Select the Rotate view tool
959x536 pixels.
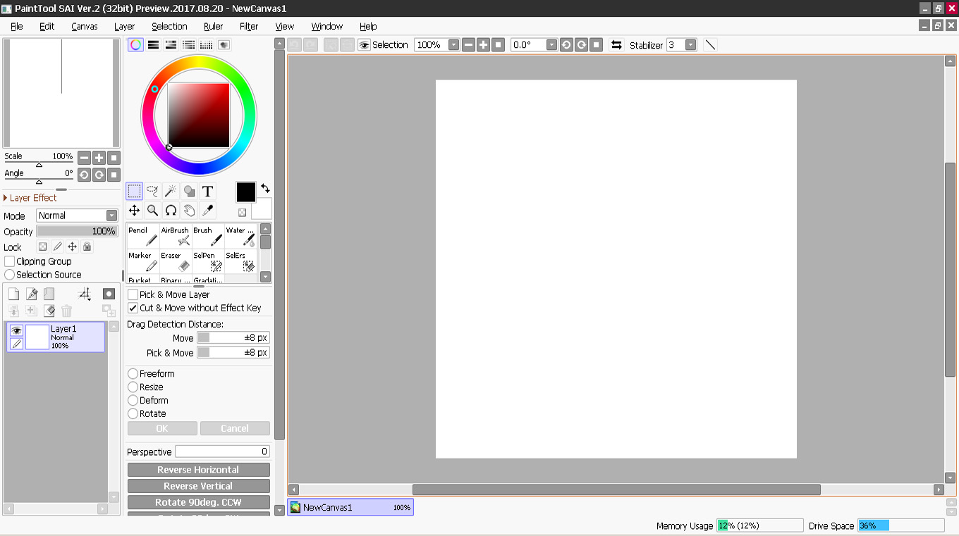tap(171, 210)
